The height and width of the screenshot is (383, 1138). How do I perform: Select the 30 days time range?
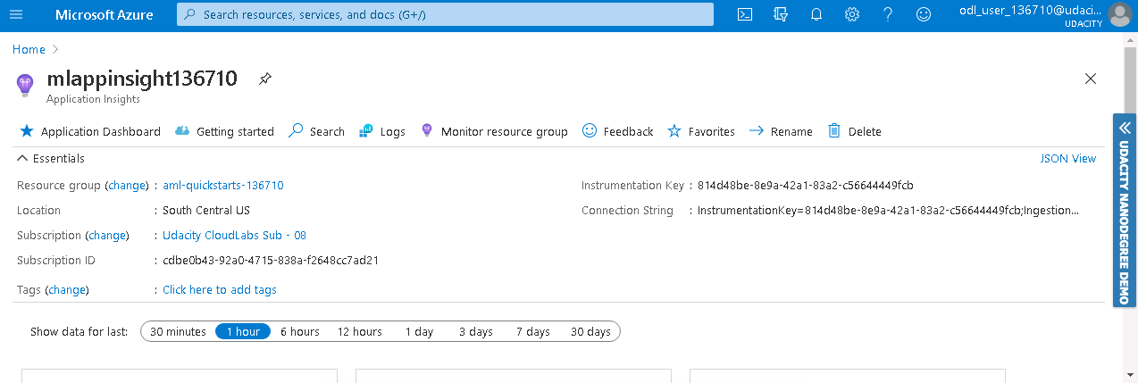click(590, 331)
